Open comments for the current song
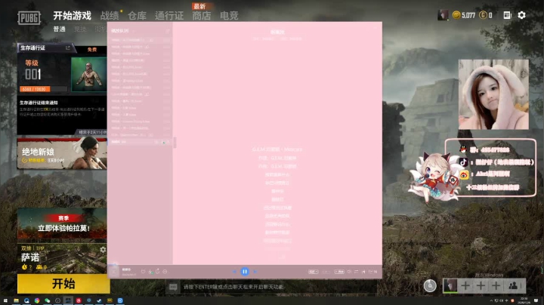Image resolution: width=544 pixels, height=305 pixels. coord(165,271)
